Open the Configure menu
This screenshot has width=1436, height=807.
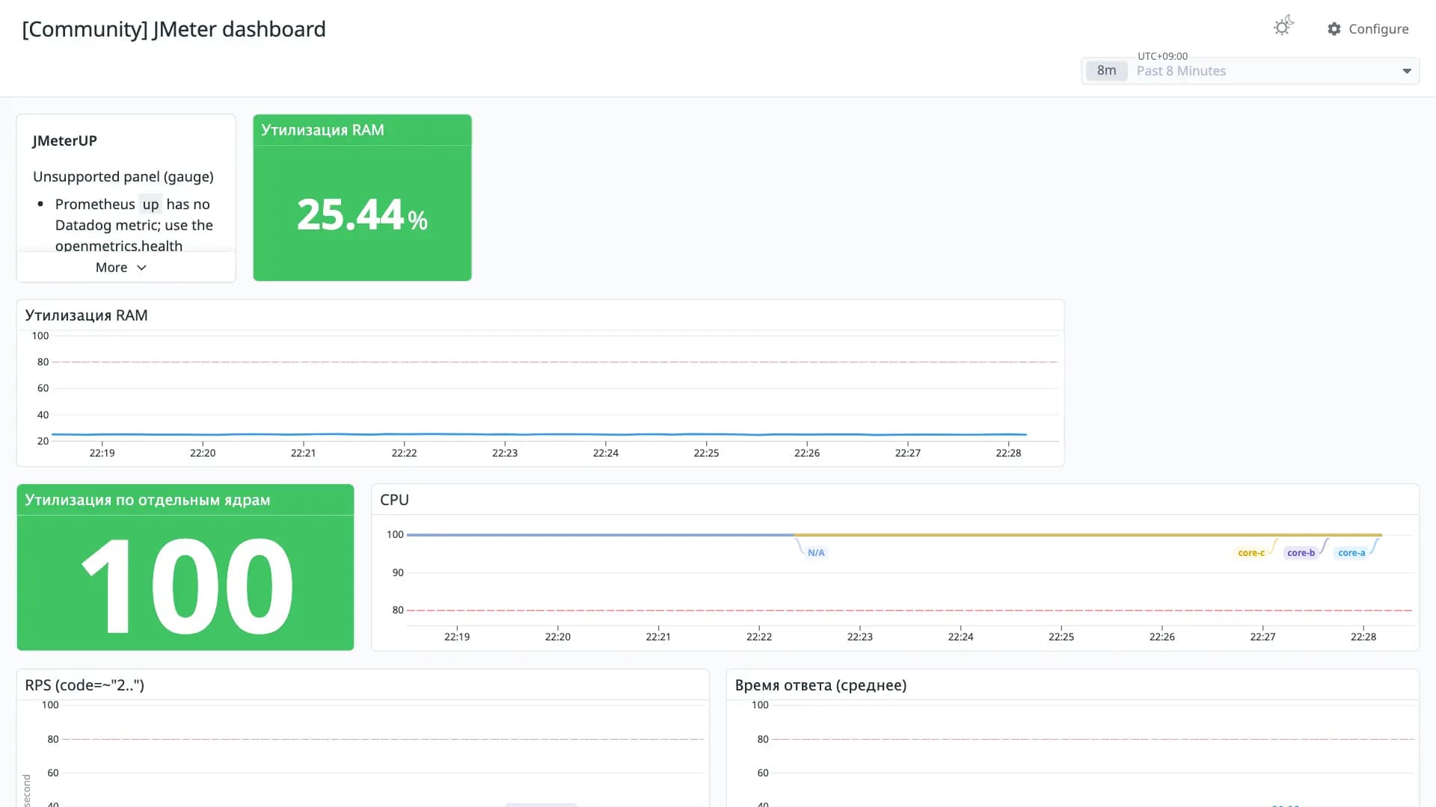[x=1368, y=29]
